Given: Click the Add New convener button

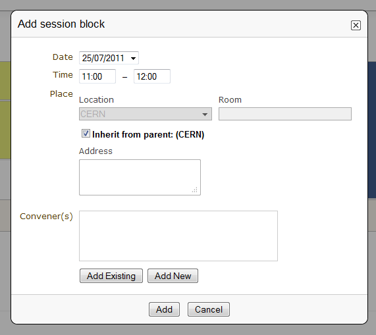Looking at the screenshot, I should (173, 276).
